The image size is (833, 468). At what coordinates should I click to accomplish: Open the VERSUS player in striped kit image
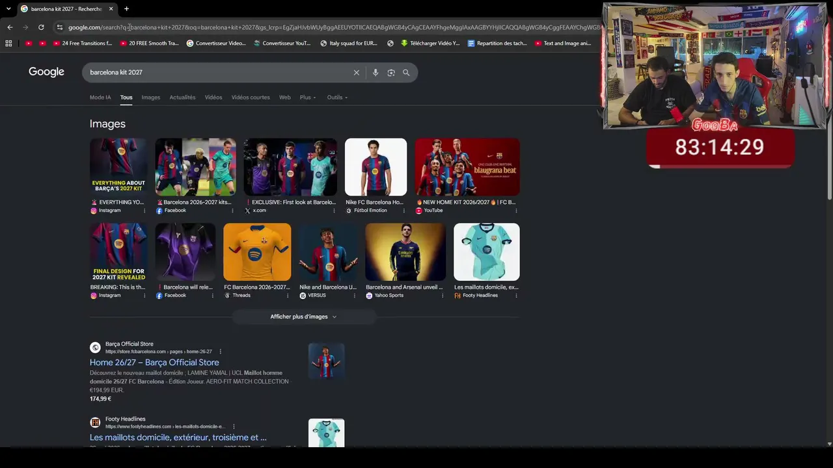[328, 252]
